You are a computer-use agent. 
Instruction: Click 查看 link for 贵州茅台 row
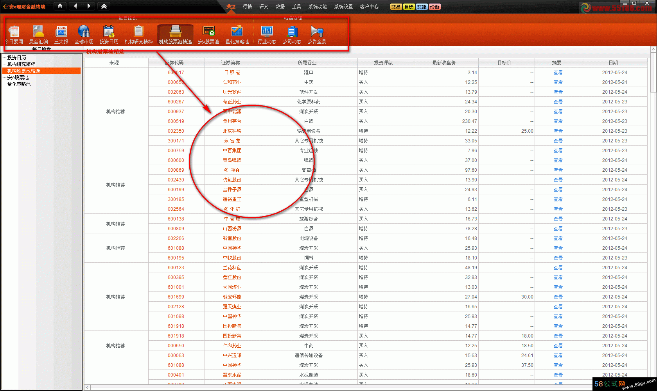click(558, 121)
